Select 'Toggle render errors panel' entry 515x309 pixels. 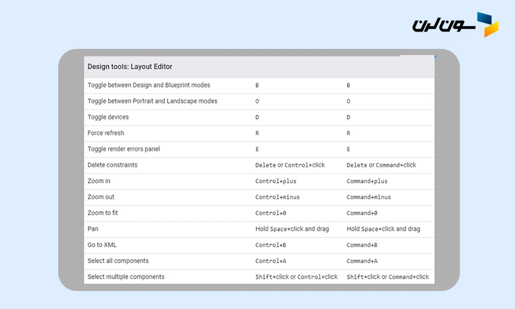pos(124,149)
